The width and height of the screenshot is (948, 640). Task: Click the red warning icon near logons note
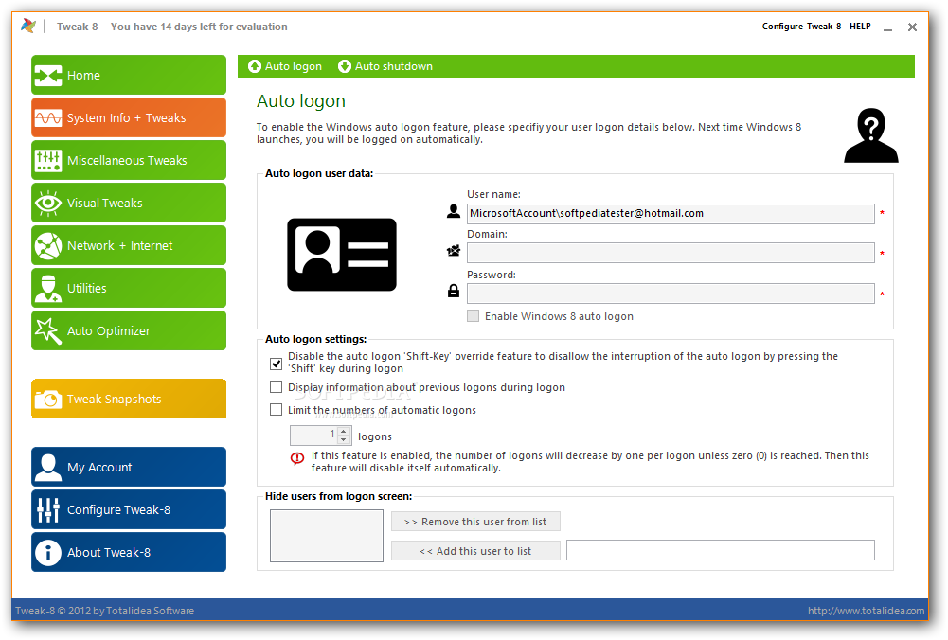click(x=296, y=458)
